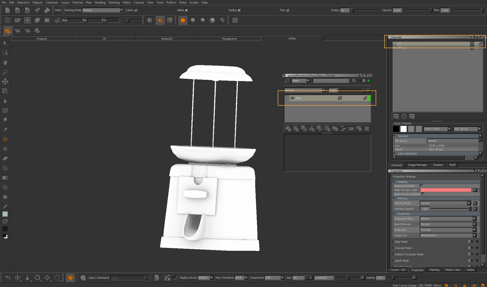Viewport: 487px width, 287px height.
Task: Click the pink Mask Preview Color swatch
Action: coord(446,190)
